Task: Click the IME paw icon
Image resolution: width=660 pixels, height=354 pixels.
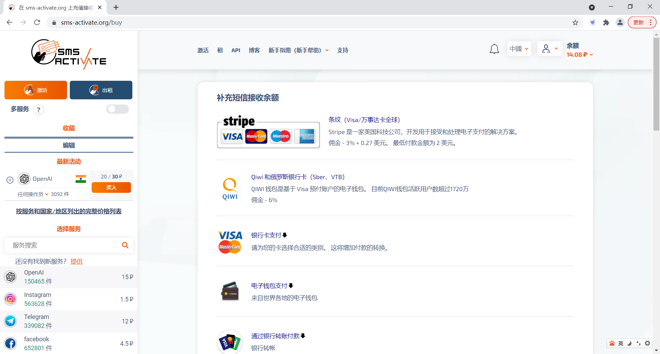Action: pos(612,343)
